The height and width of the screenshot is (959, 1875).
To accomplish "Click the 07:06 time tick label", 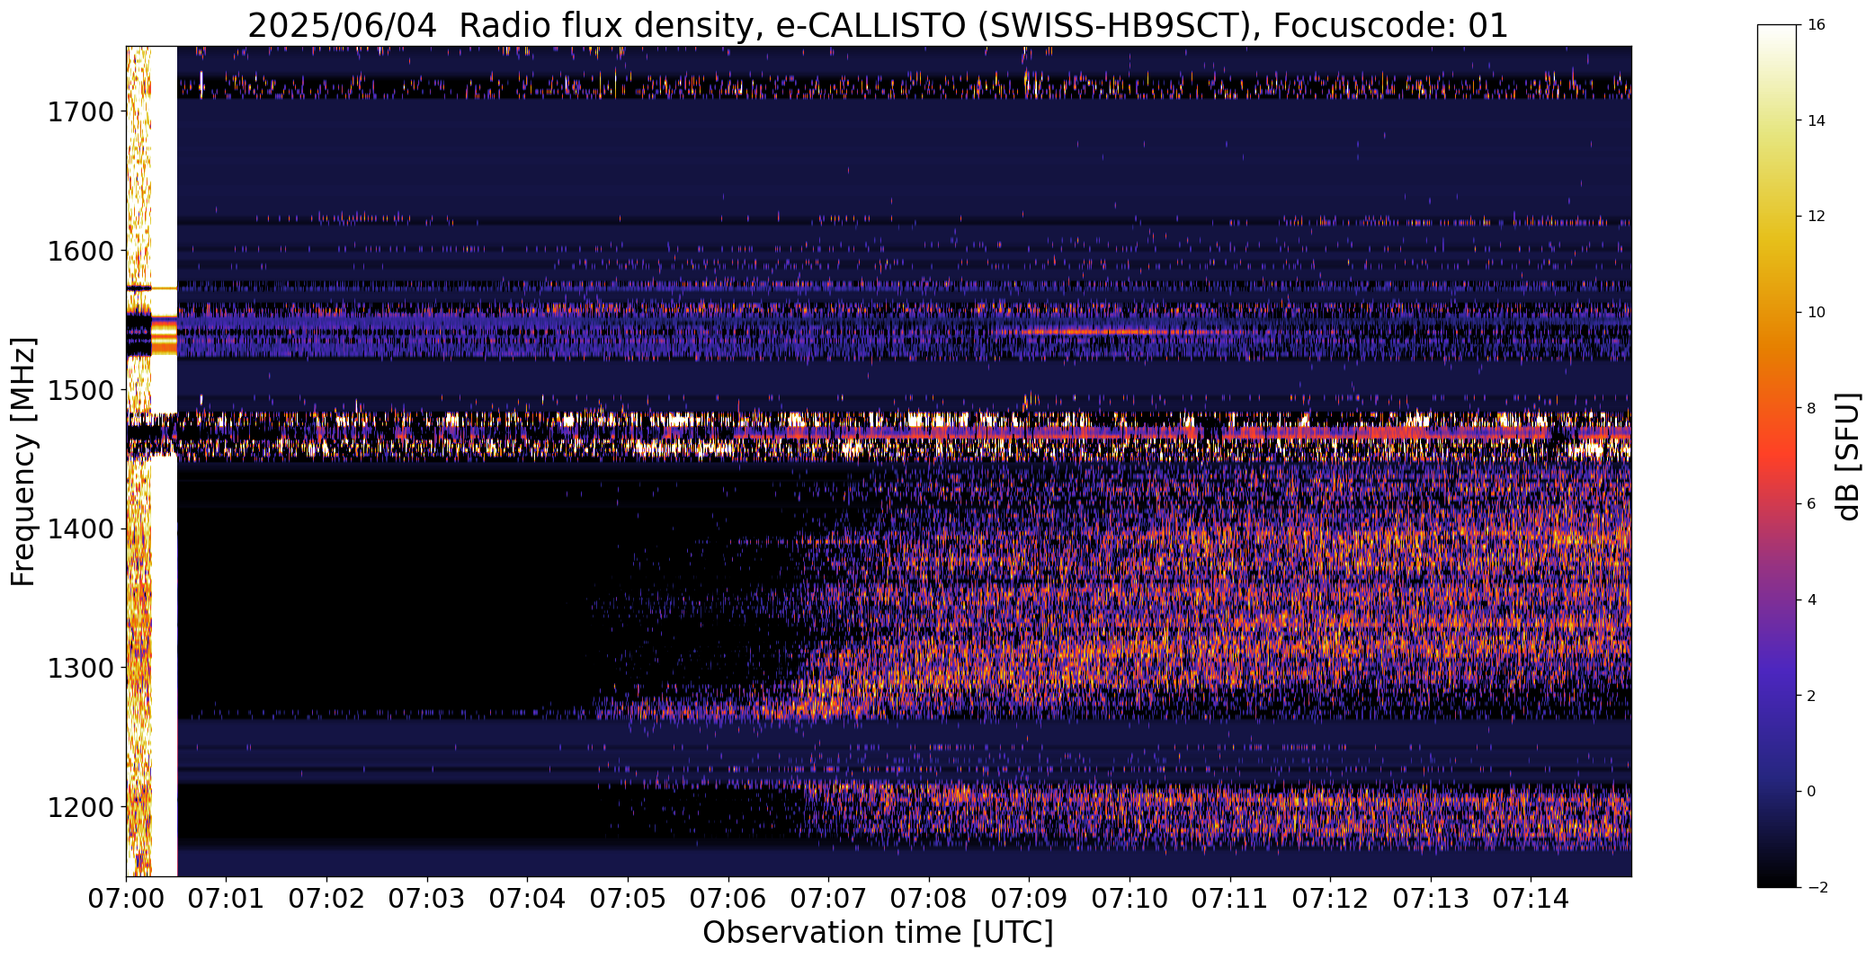I will (x=728, y=899).
